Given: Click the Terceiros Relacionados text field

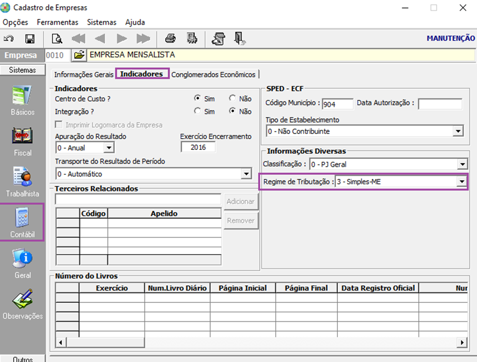Looking at the screenshot, I should (138, 199).
